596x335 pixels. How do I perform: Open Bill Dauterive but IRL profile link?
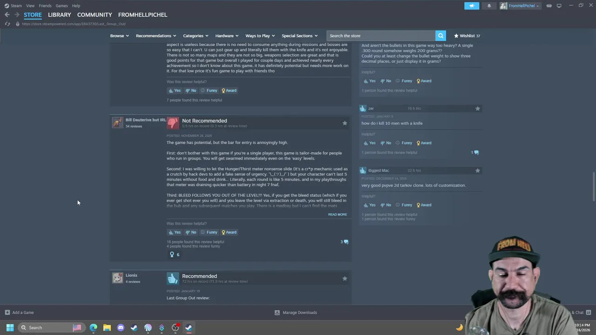(x=146, y=120)
